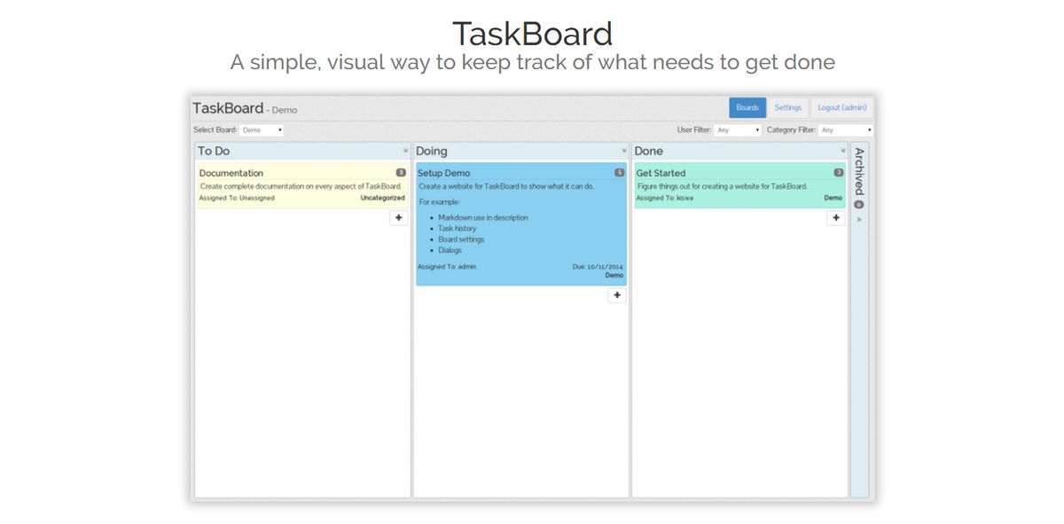Click the plus icon in the To Do column
The height and width of the screenshot is (524, 1064).
pyautogui.click(x=399, y=217)
